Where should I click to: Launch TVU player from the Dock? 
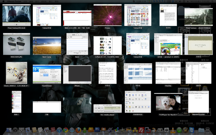coord(179,130)
